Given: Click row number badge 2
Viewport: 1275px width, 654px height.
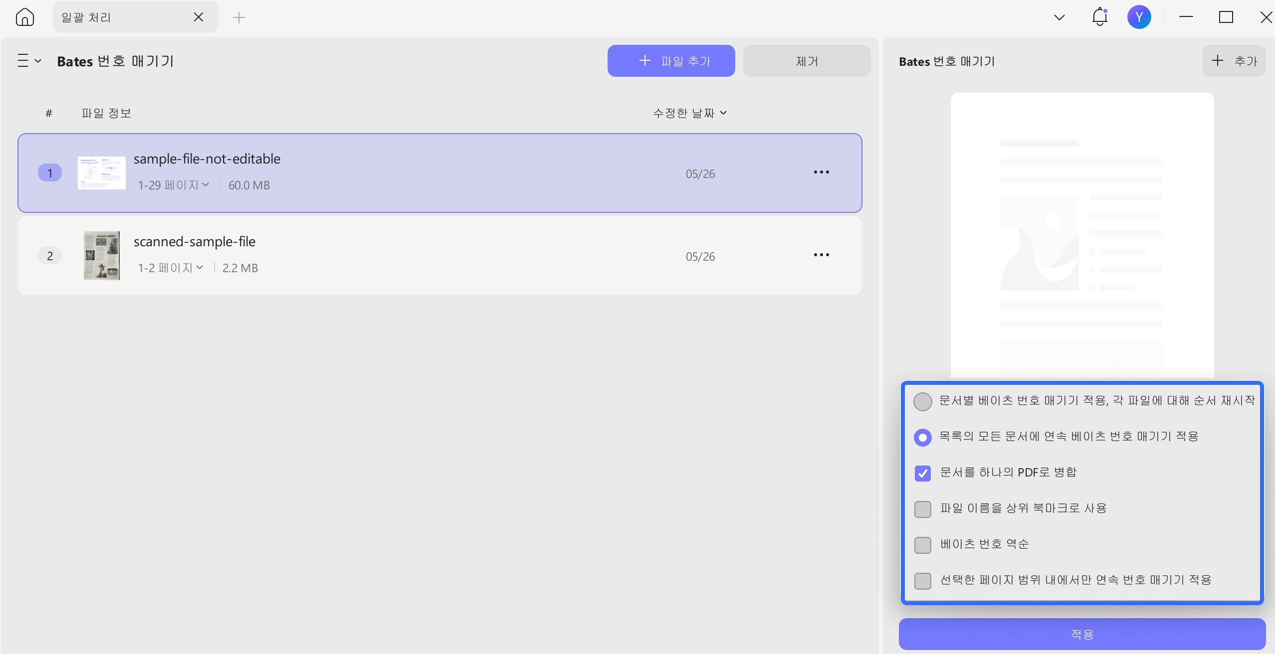Looking at the screenshot, I should pos(50,256).
